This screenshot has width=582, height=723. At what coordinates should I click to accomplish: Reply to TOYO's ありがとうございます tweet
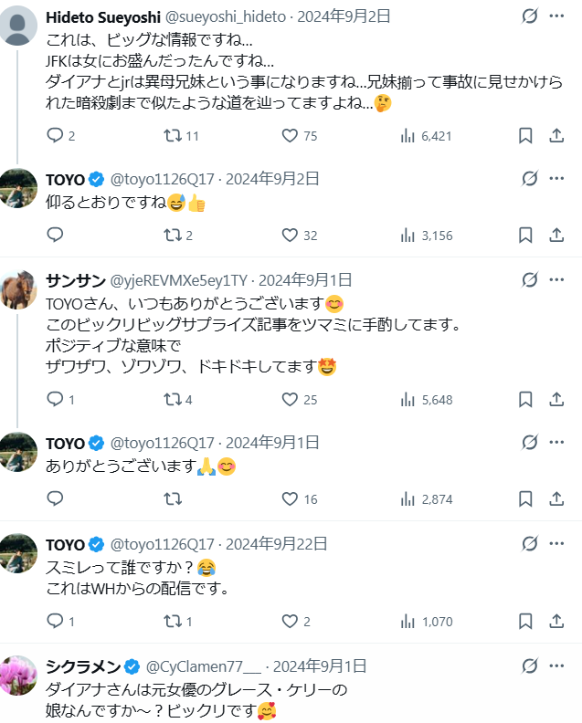[x=55, y=498]
